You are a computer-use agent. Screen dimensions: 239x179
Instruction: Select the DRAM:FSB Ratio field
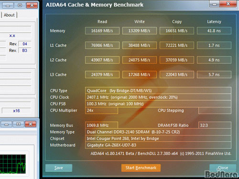pos(215,125)
